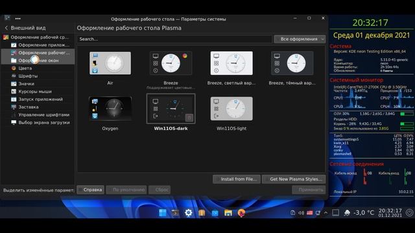This screenshot has width=415, height=233.
Task: Click the Search field for Plasma styles
Action: 174,39
